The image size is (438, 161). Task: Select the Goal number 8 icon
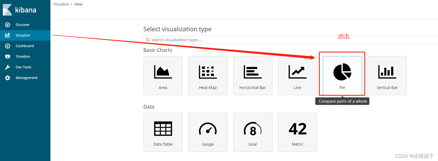pos(253,129)
